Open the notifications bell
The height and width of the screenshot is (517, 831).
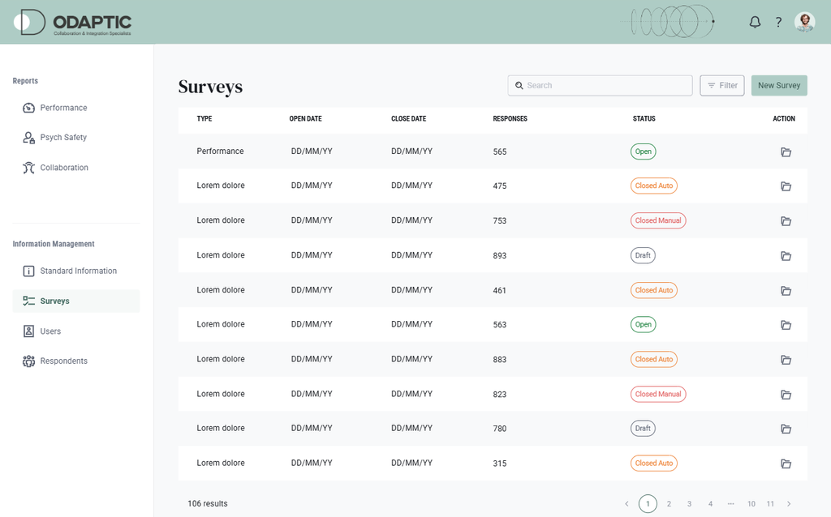pos(755,22)
